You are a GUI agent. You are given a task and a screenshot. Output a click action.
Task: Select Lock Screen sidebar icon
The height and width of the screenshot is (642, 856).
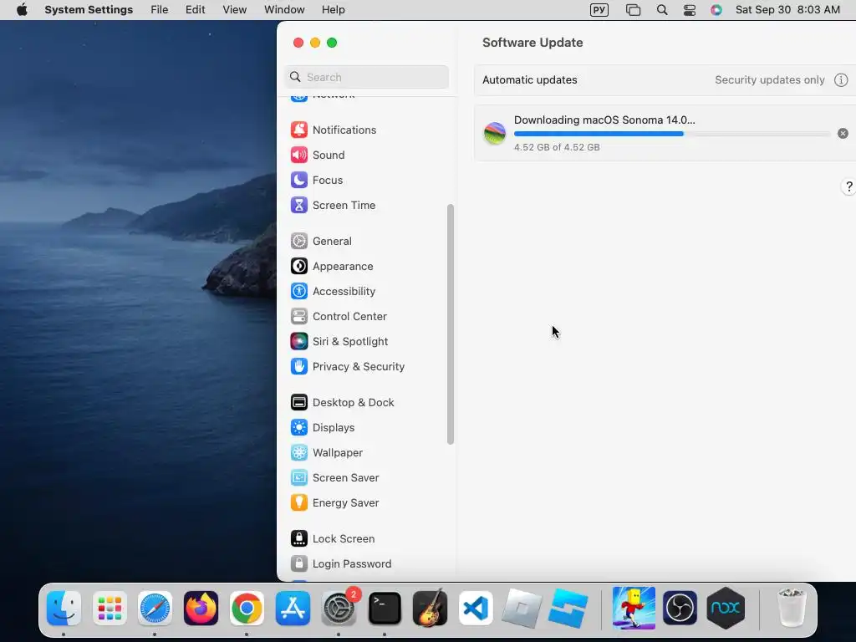(298, 539)
